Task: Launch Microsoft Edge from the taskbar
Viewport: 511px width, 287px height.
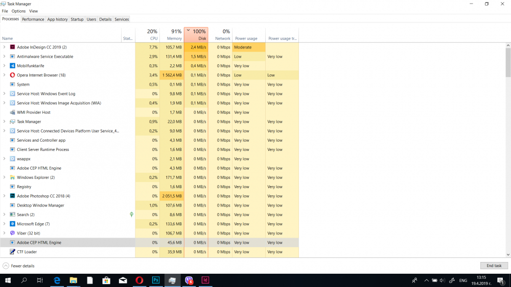Action: 57,280
